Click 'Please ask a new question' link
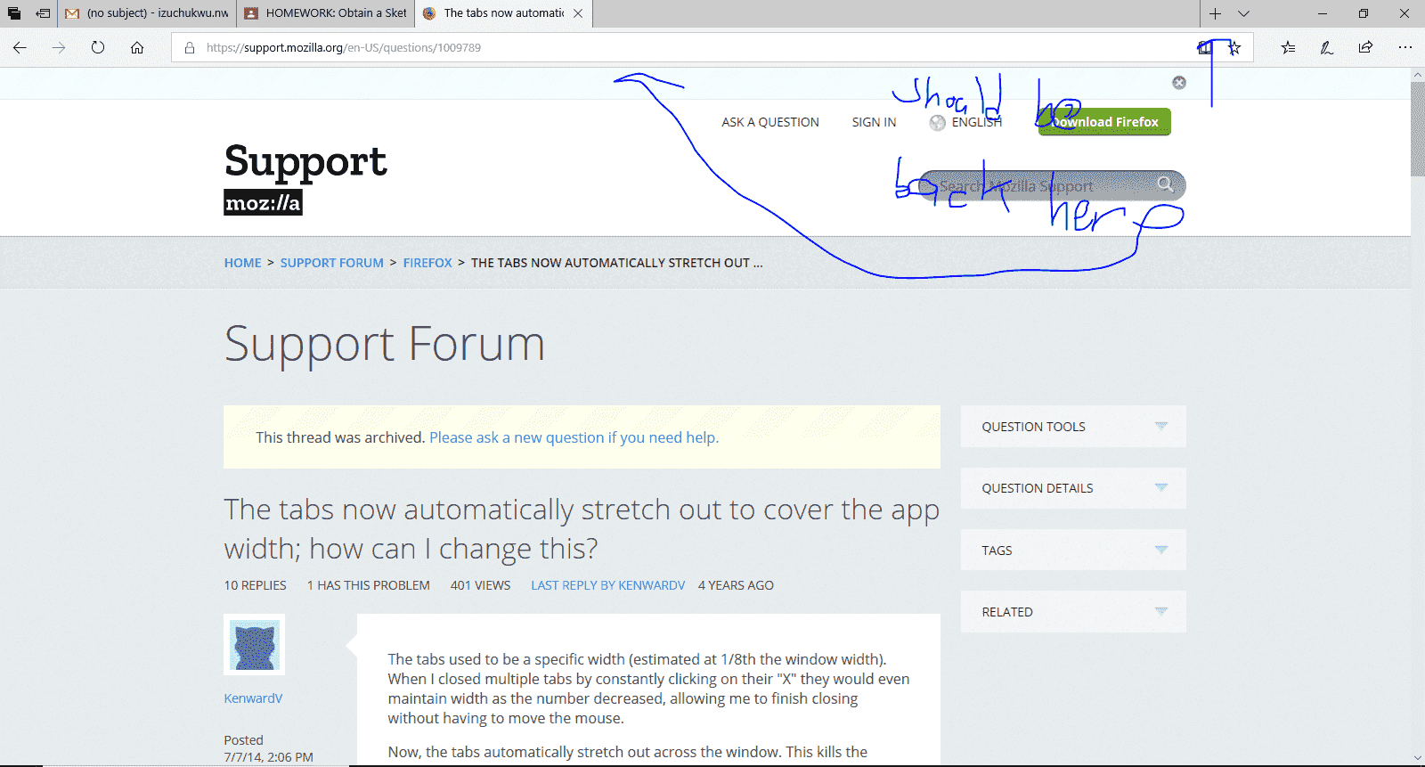 click(x=574, y=437)
